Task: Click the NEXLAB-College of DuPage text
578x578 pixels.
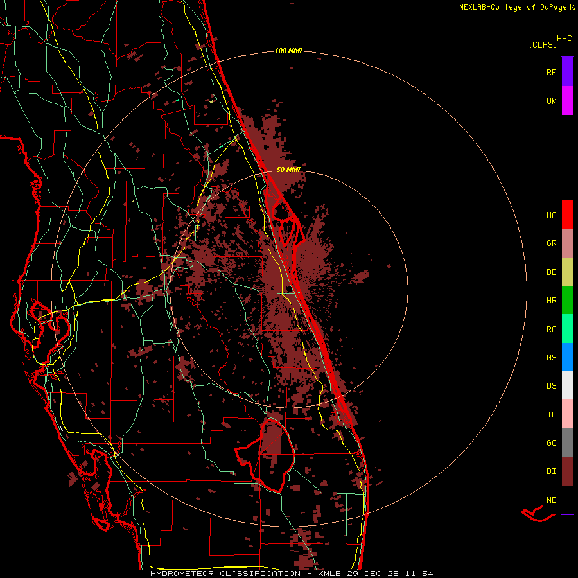Action: coord(512,7)
